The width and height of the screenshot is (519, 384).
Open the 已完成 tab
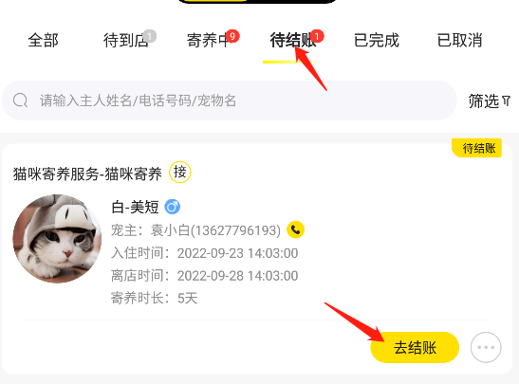[x=377, y=41]
